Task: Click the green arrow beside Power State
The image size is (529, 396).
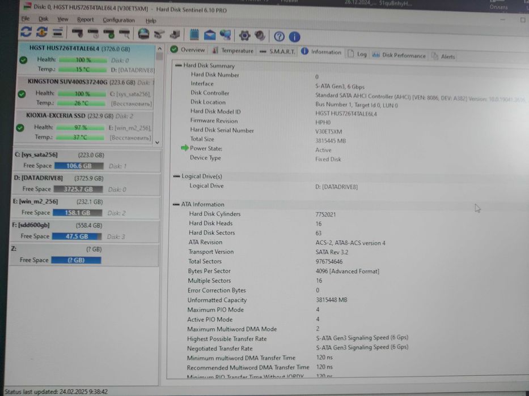Action: tap(184, 148)
